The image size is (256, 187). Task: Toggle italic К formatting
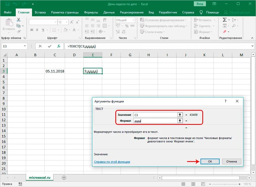pyautogui.click(x=37, y=30)
